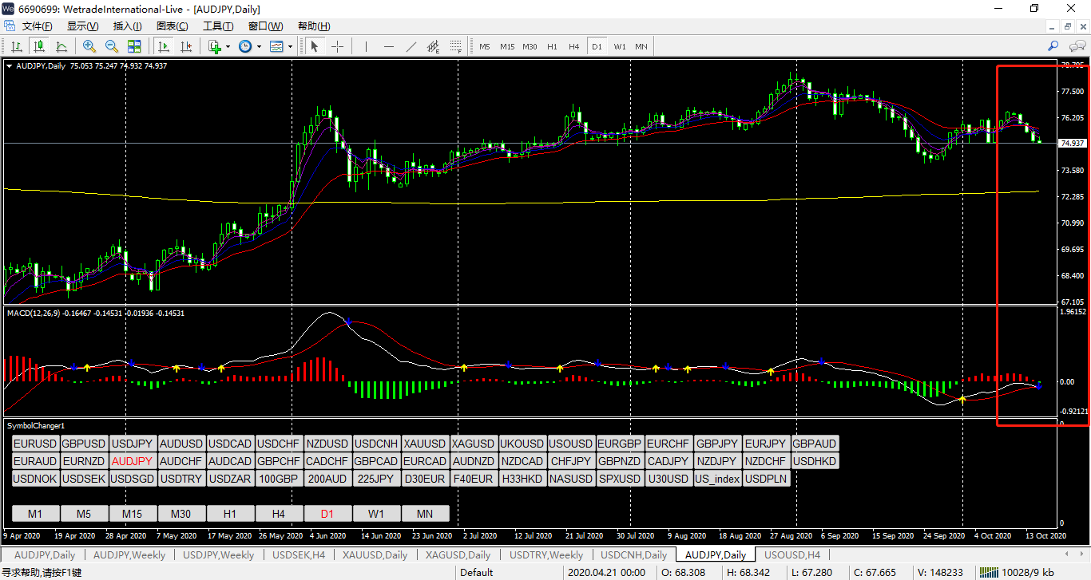Switch to line chart icon
The height and width of the screenshot is (580, 1091).
(61, 46)
